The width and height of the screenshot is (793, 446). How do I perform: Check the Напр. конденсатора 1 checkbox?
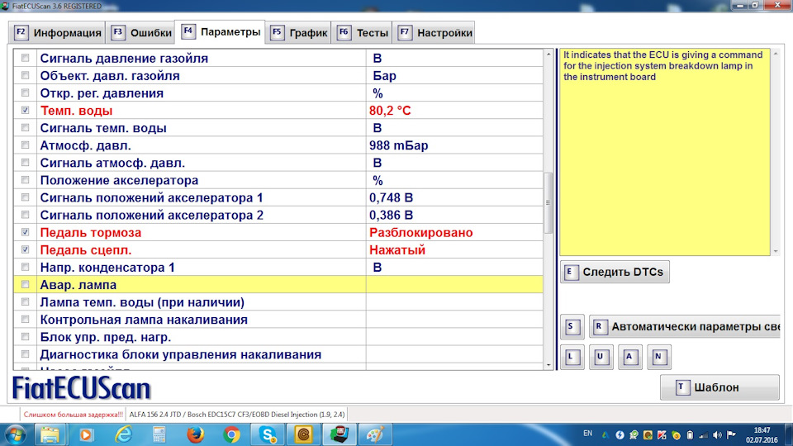[26, 267]
